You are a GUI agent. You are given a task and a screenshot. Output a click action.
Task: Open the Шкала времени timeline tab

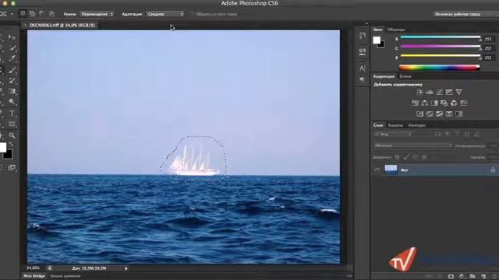pyautogui.click(x=65, y=276)
